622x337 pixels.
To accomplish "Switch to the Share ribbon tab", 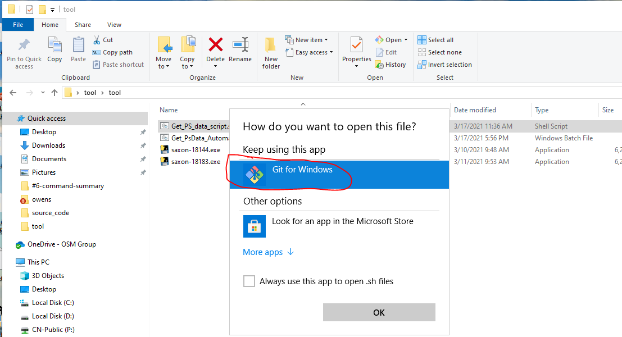I will click(x=83, y=25).
